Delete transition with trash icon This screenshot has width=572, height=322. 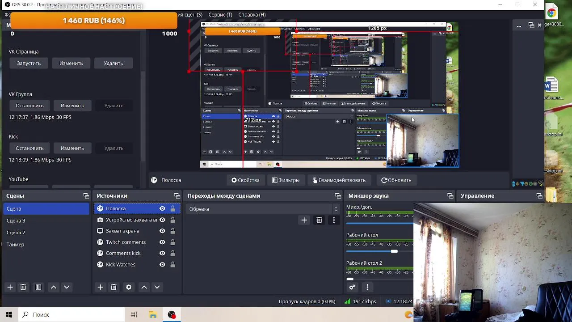(319, 220)
